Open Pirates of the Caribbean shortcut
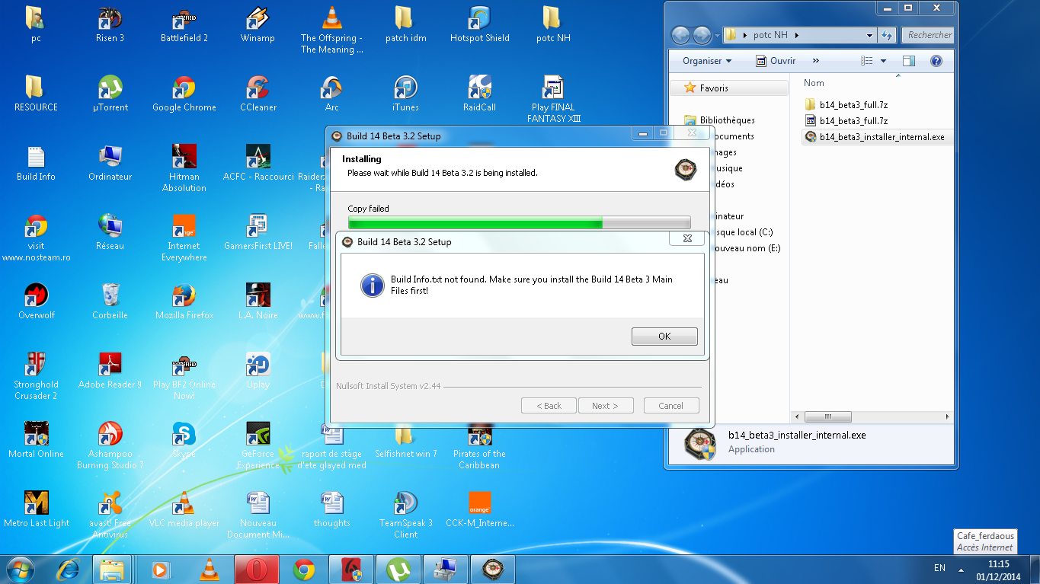 point(479,446)
